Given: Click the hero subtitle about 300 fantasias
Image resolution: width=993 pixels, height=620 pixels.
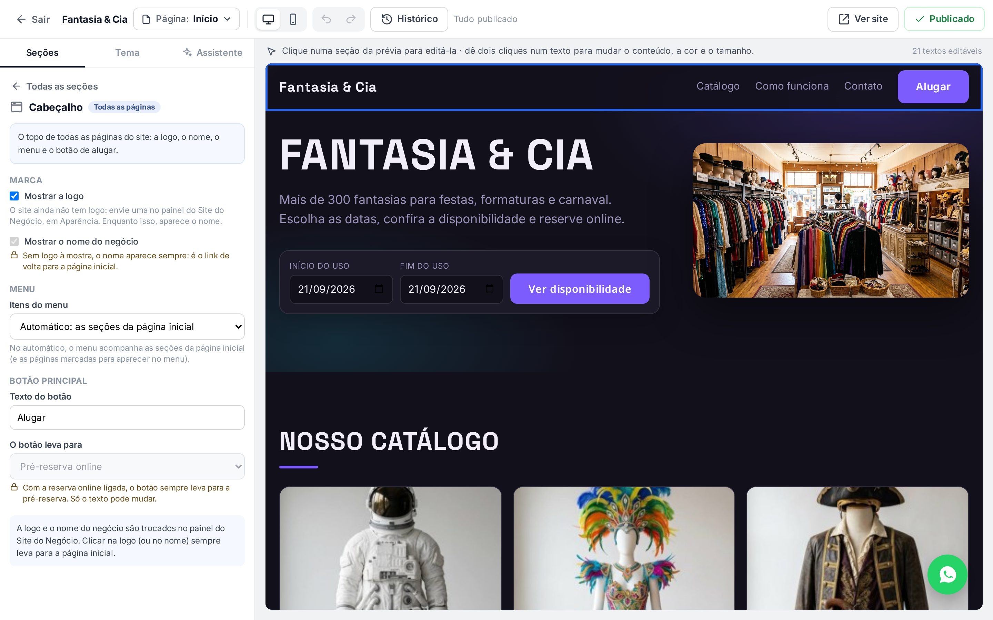Looking at the screenshot, I should coord(452,209).
